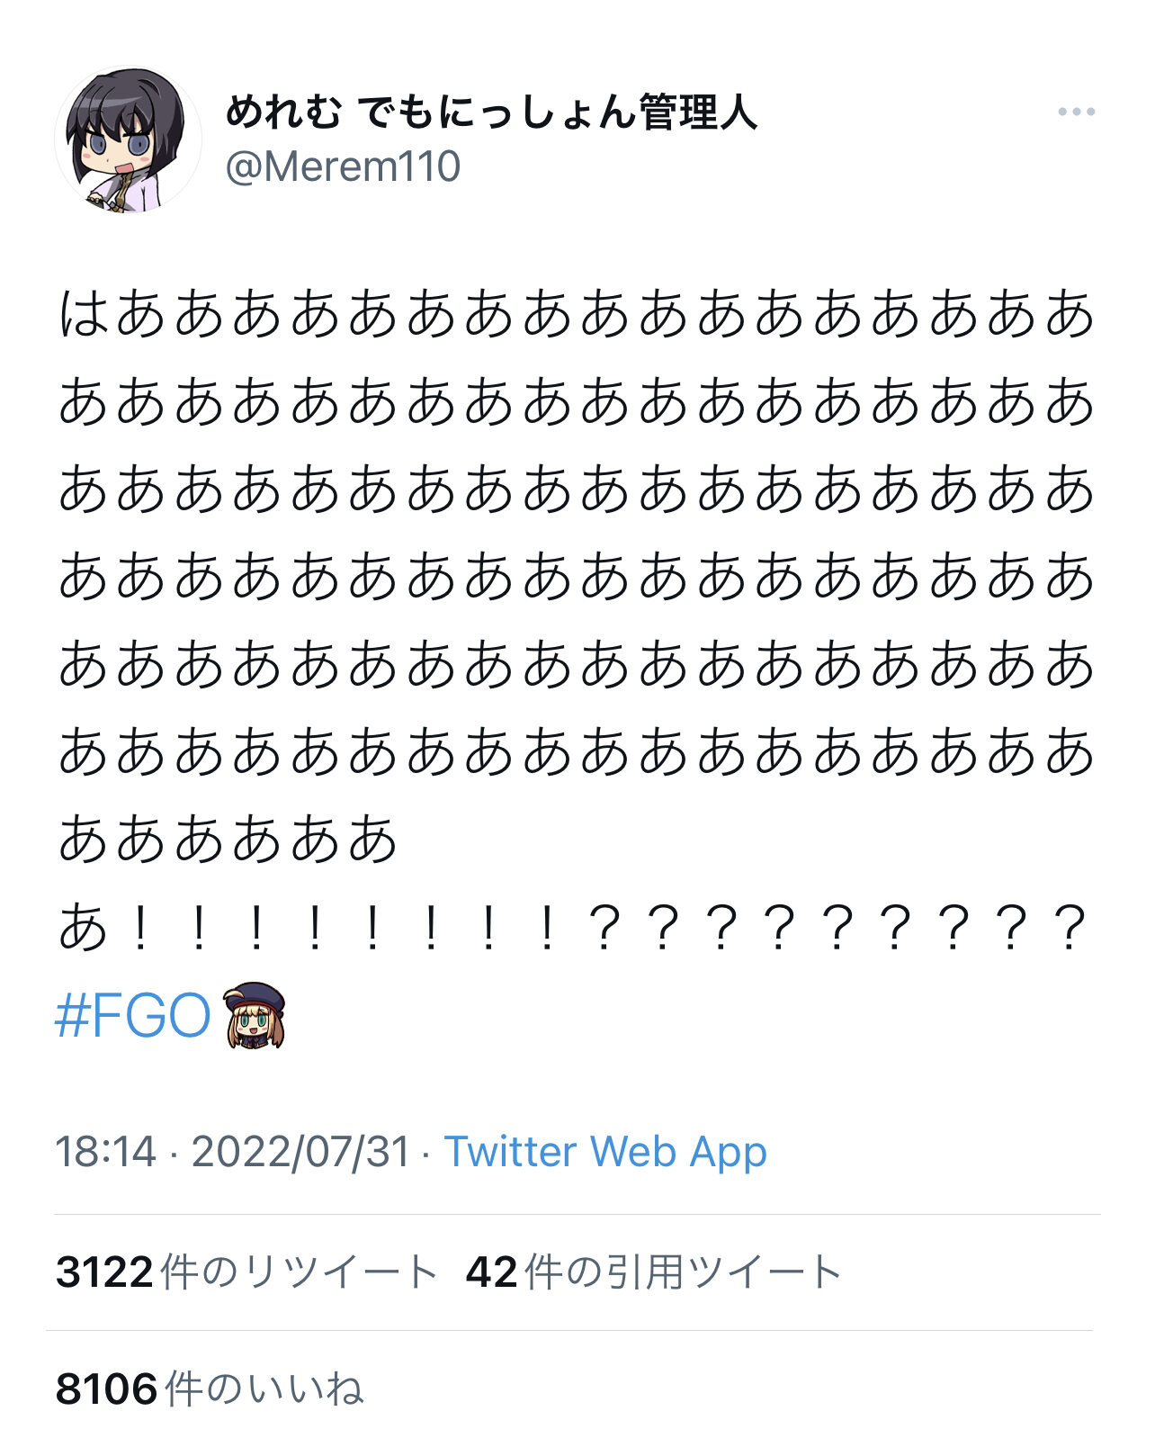View the 件のリツイート retweets list
Image resolution: width=1155 pixels, height=1429 pixels.
[x=299, y=1272]
